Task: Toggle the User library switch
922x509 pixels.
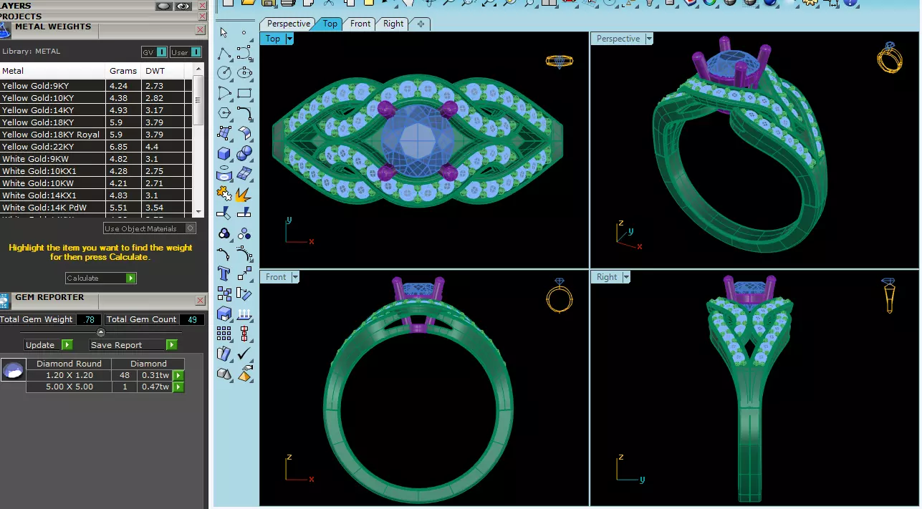Action: 186,52
